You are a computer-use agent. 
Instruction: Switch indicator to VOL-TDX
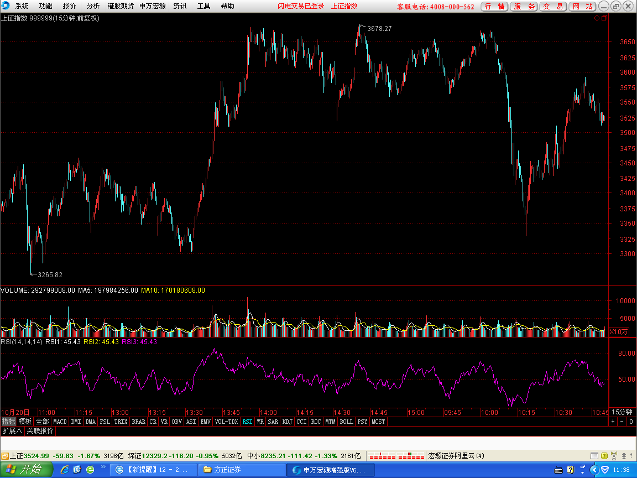click(226, 422)
